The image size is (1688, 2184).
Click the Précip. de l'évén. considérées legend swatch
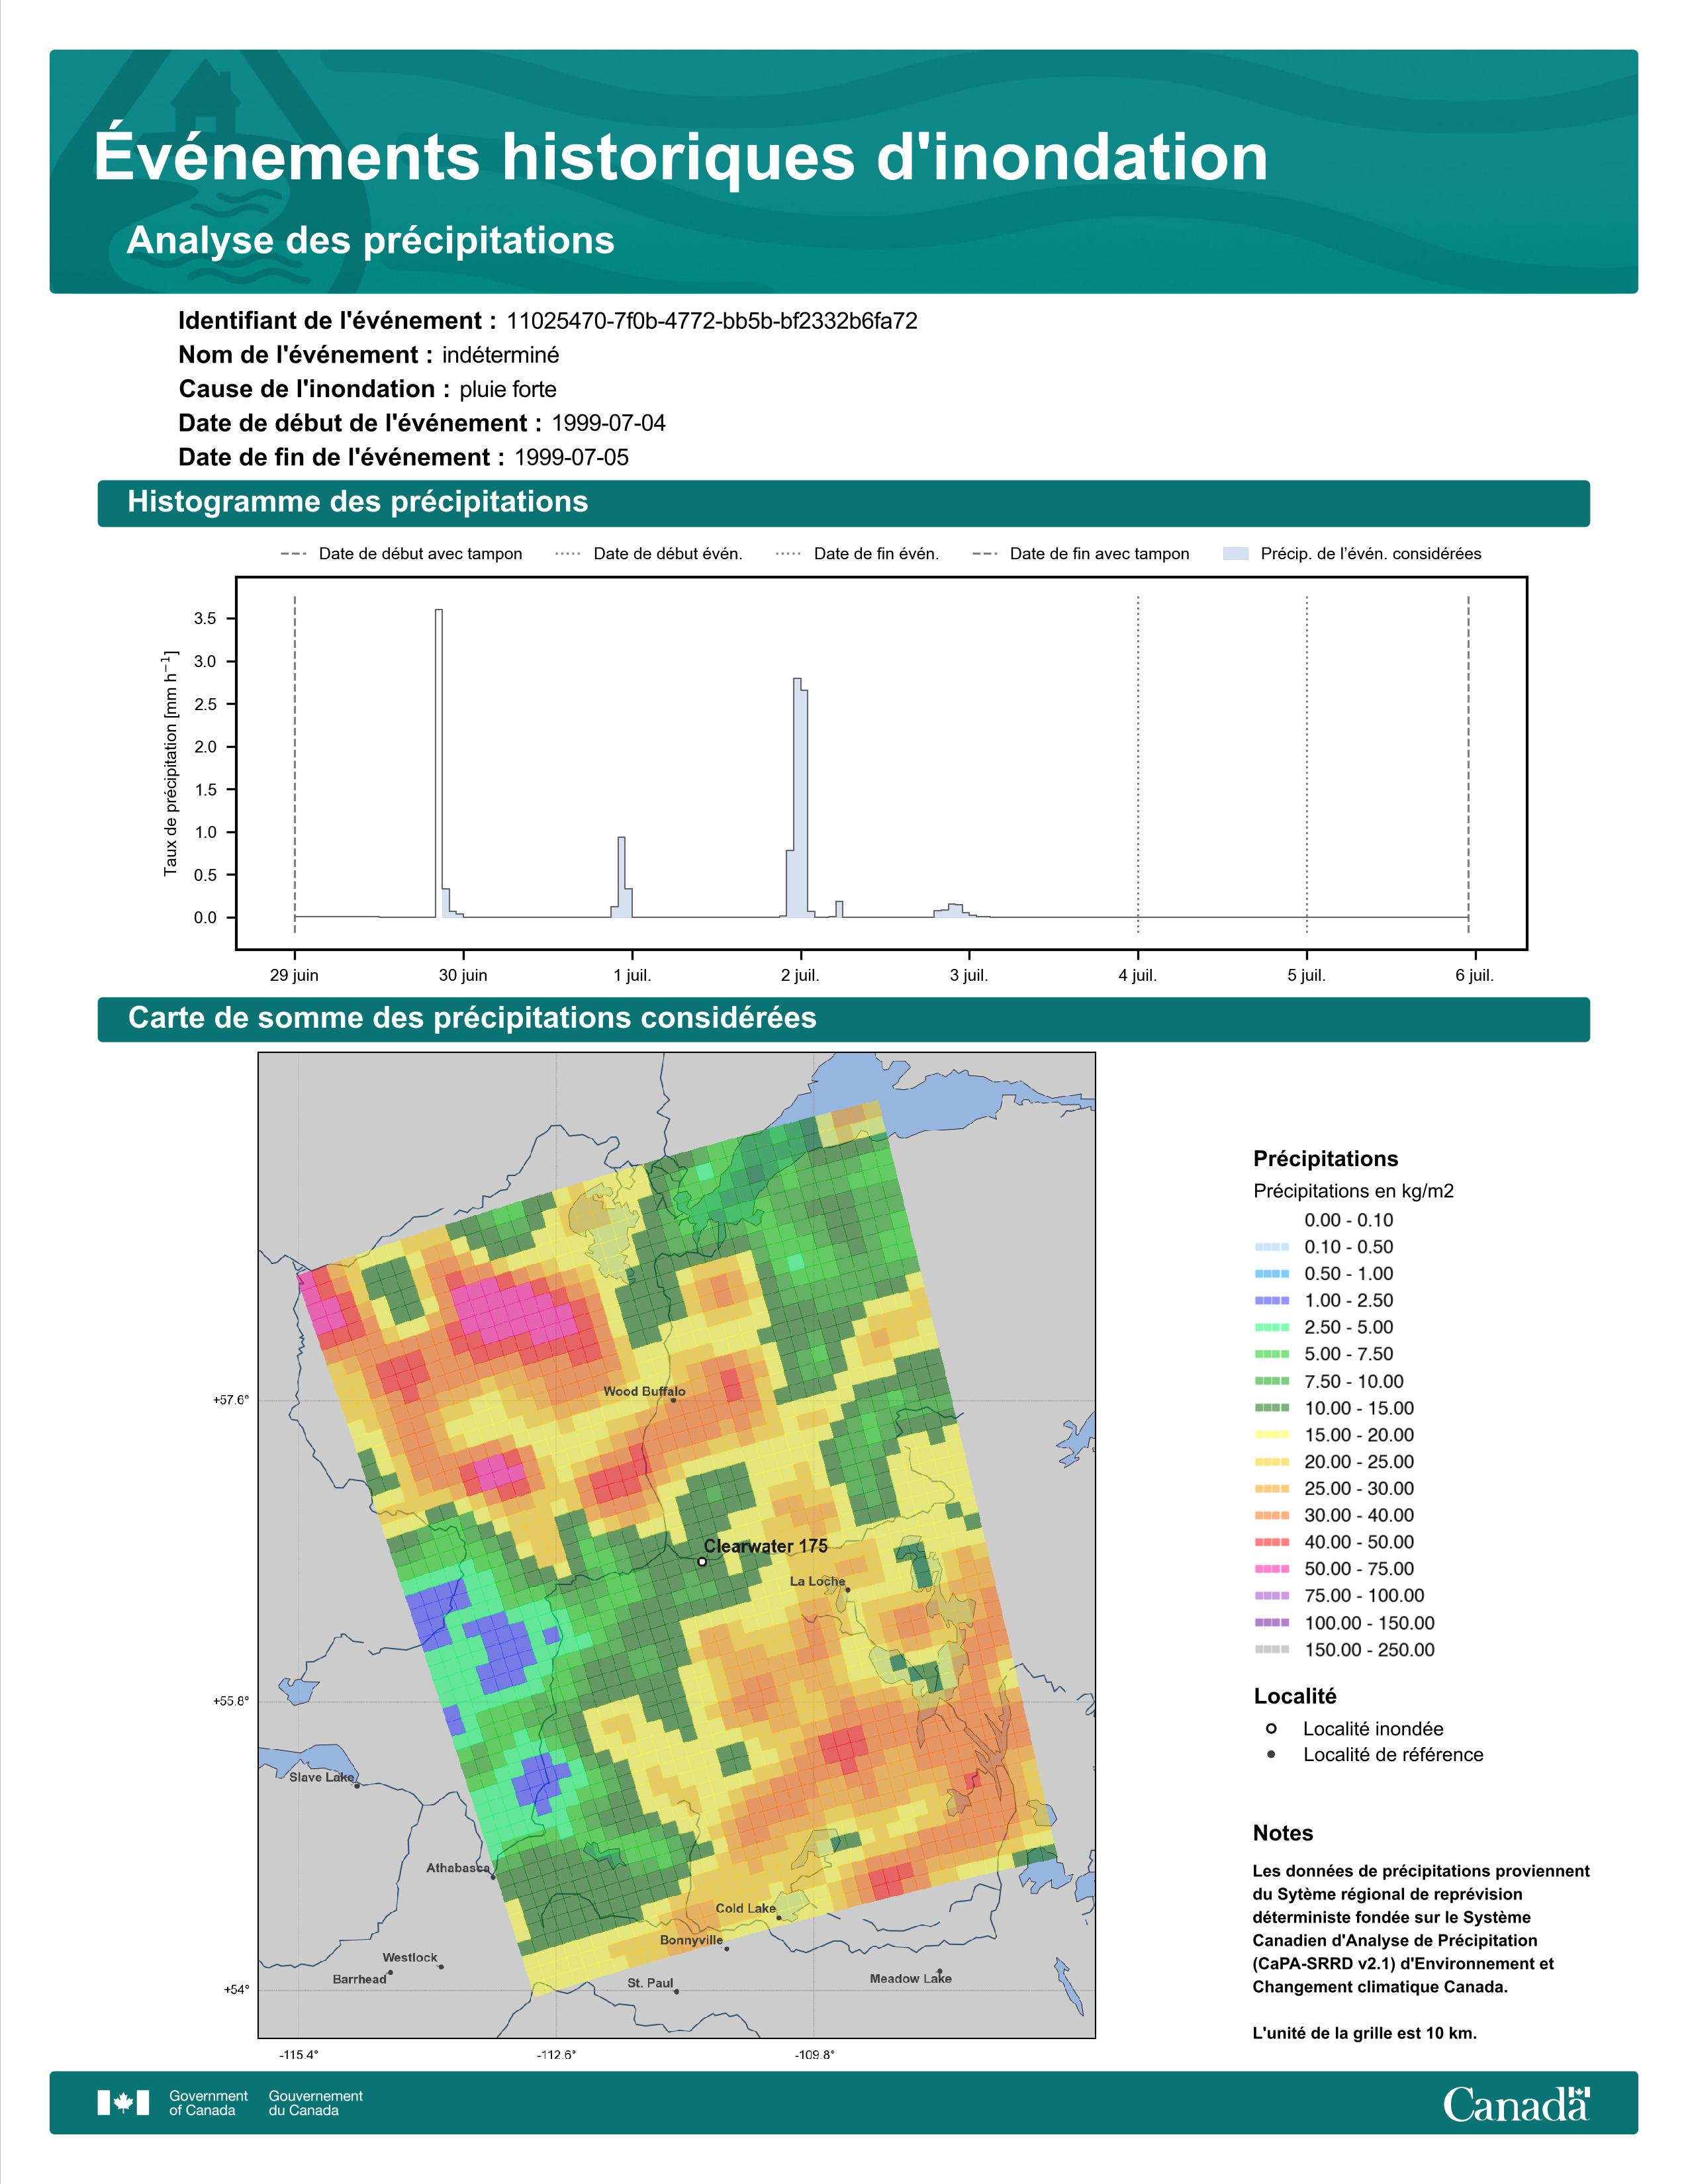point(1236,554)
